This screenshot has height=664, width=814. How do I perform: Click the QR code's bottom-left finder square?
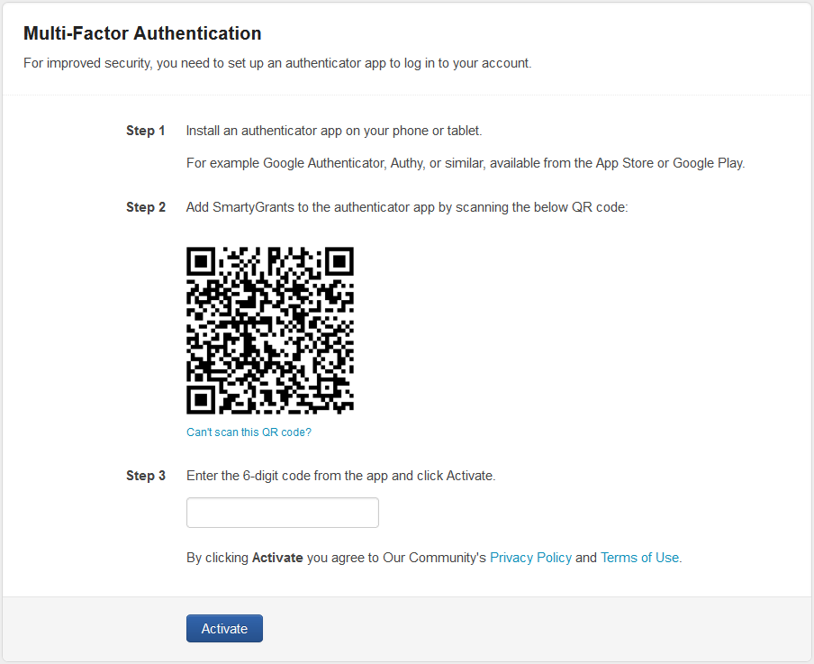pyautogui.click(x=201, y=399)
